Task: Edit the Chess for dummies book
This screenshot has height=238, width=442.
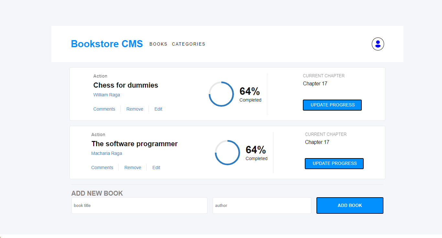Action: coord(158,109)
